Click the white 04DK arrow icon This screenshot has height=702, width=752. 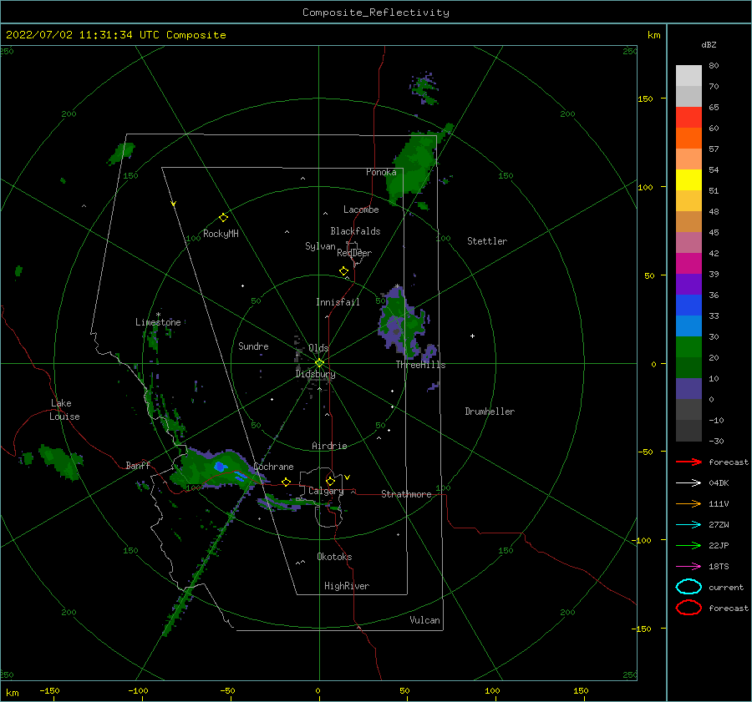pos(688,482)
